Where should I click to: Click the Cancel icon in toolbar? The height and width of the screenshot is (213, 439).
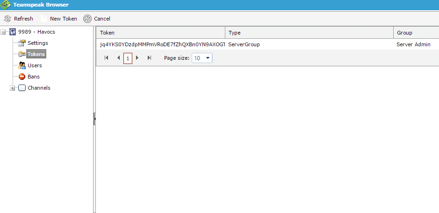(x=87, y=19)
